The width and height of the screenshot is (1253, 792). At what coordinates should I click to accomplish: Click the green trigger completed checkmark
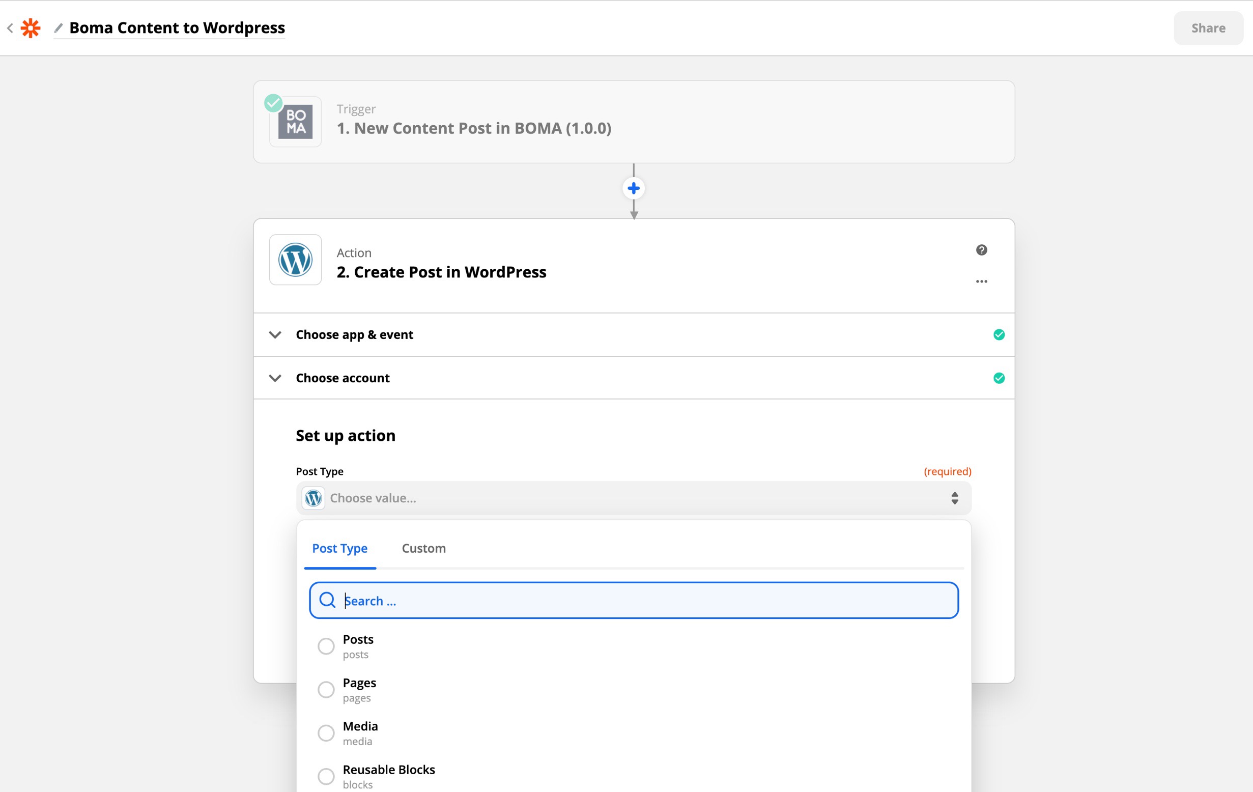tap(273, 102)
